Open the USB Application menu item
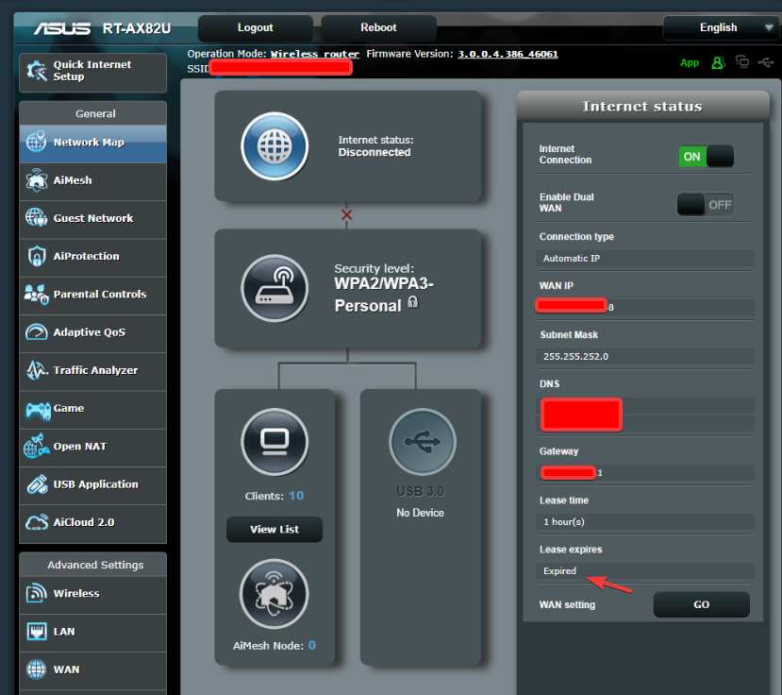Viewport: 782px width, 695px height. [x=92, y=484]
